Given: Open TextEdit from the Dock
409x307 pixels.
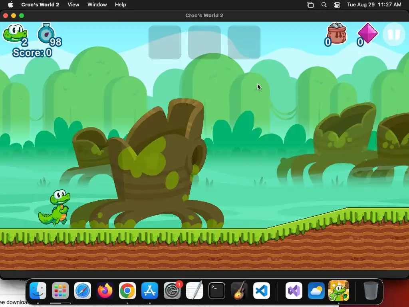Looking at the screenshot, I should tap(195, 290).
